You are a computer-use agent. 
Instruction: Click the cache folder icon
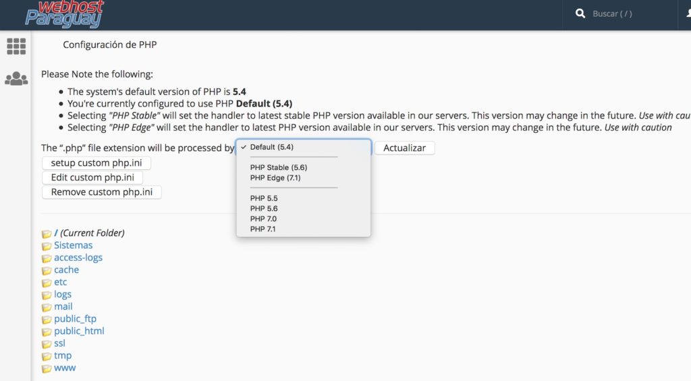[47, 270]
